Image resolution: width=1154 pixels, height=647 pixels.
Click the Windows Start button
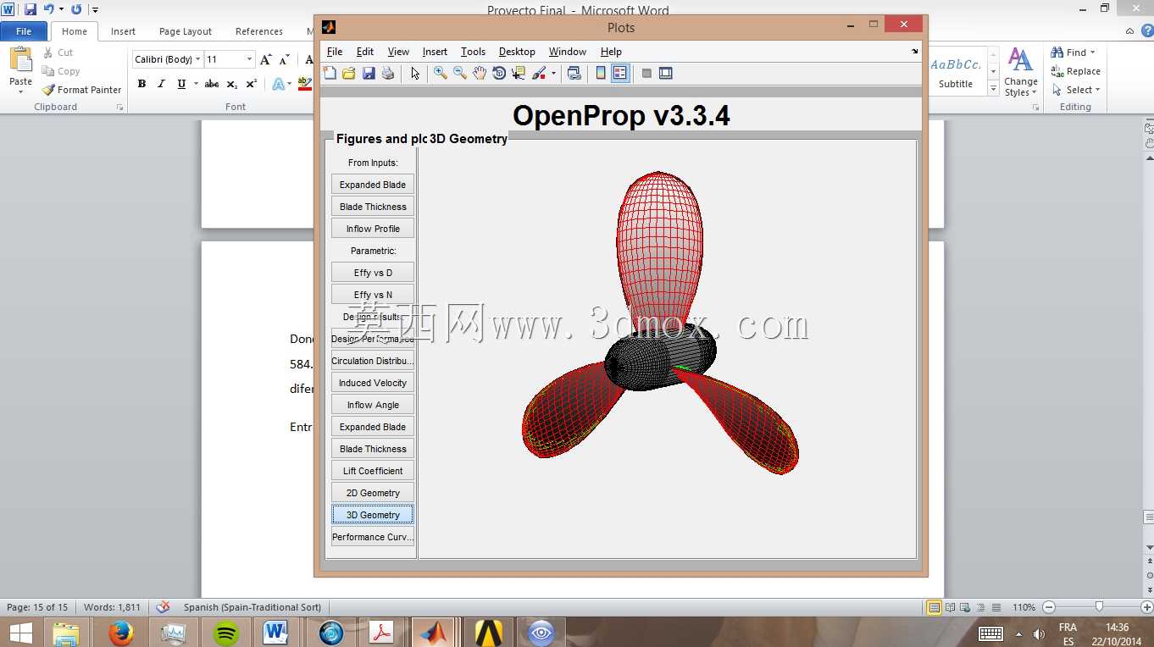pos(20,633)
